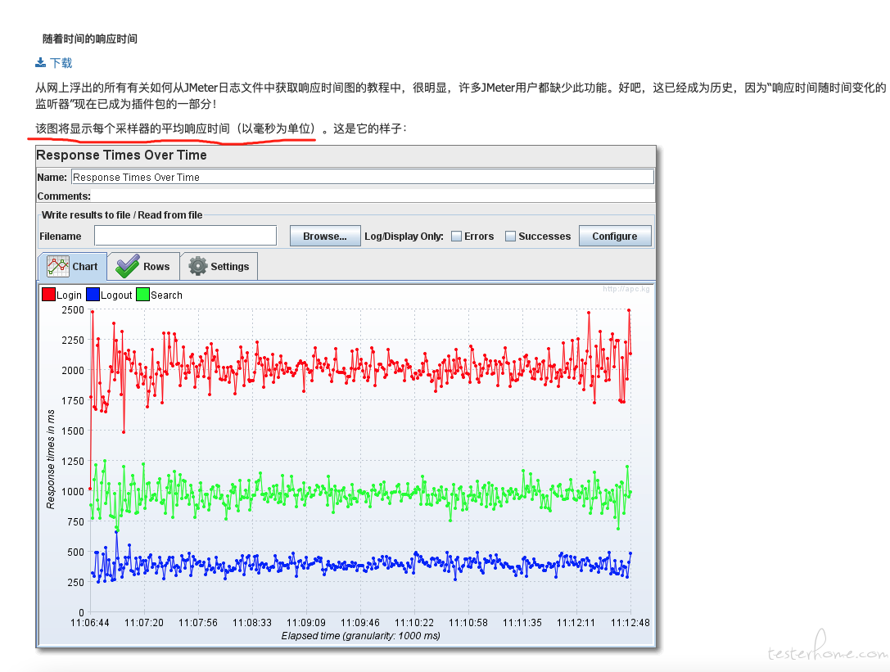Click the Settings tab gear icon
The width and height of the screenshot is (890, 672).
[198, 266]
